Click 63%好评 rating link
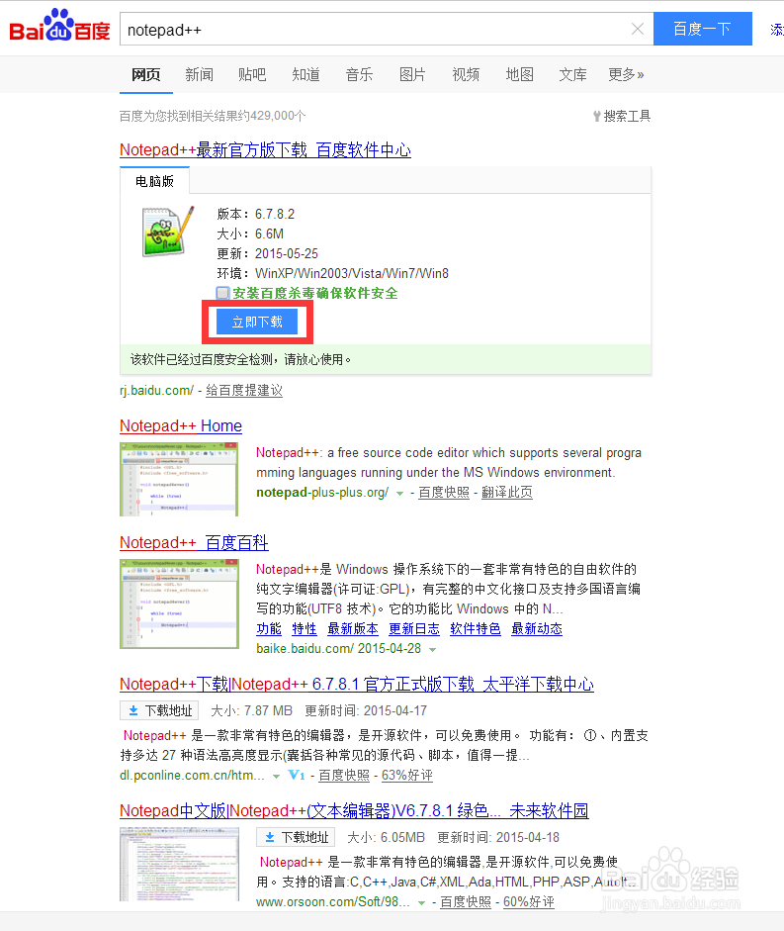 click(407, 775)
